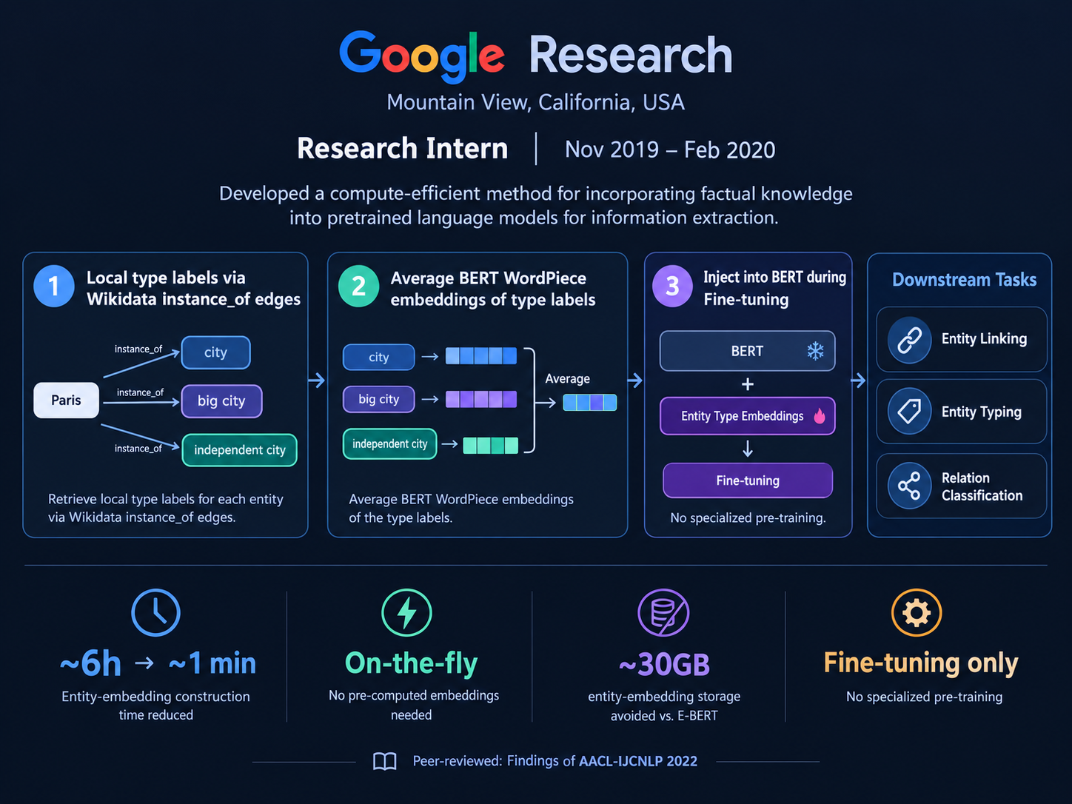
Task: Click the Entity Type Embeddings box
Action: (747, 416)
